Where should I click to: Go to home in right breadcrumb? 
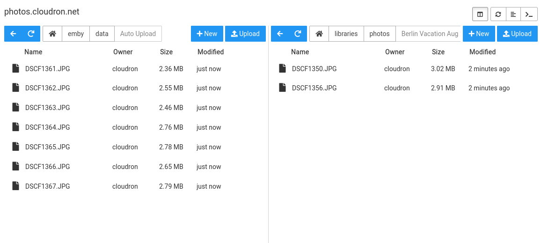[x=319, y=34]
